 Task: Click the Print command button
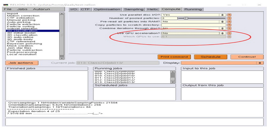coord(174,57)
